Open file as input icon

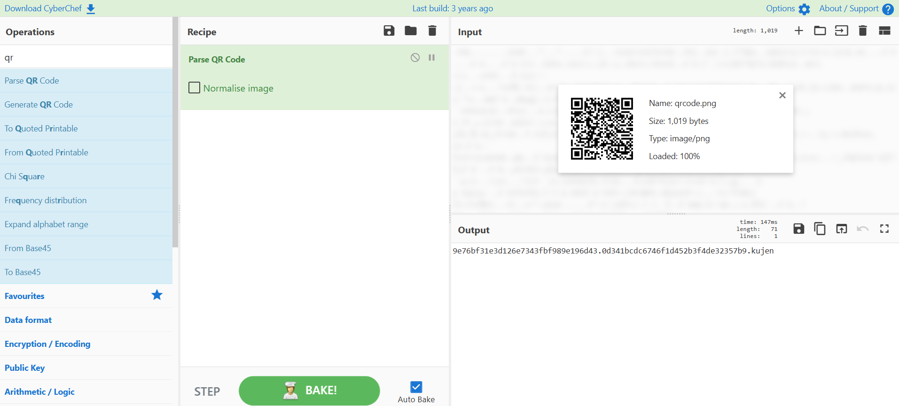[841, 31]
